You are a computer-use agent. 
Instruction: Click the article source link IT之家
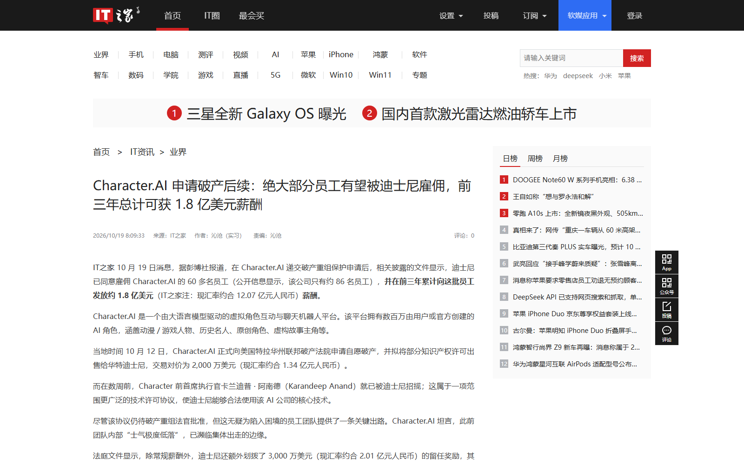click(178, 236)
